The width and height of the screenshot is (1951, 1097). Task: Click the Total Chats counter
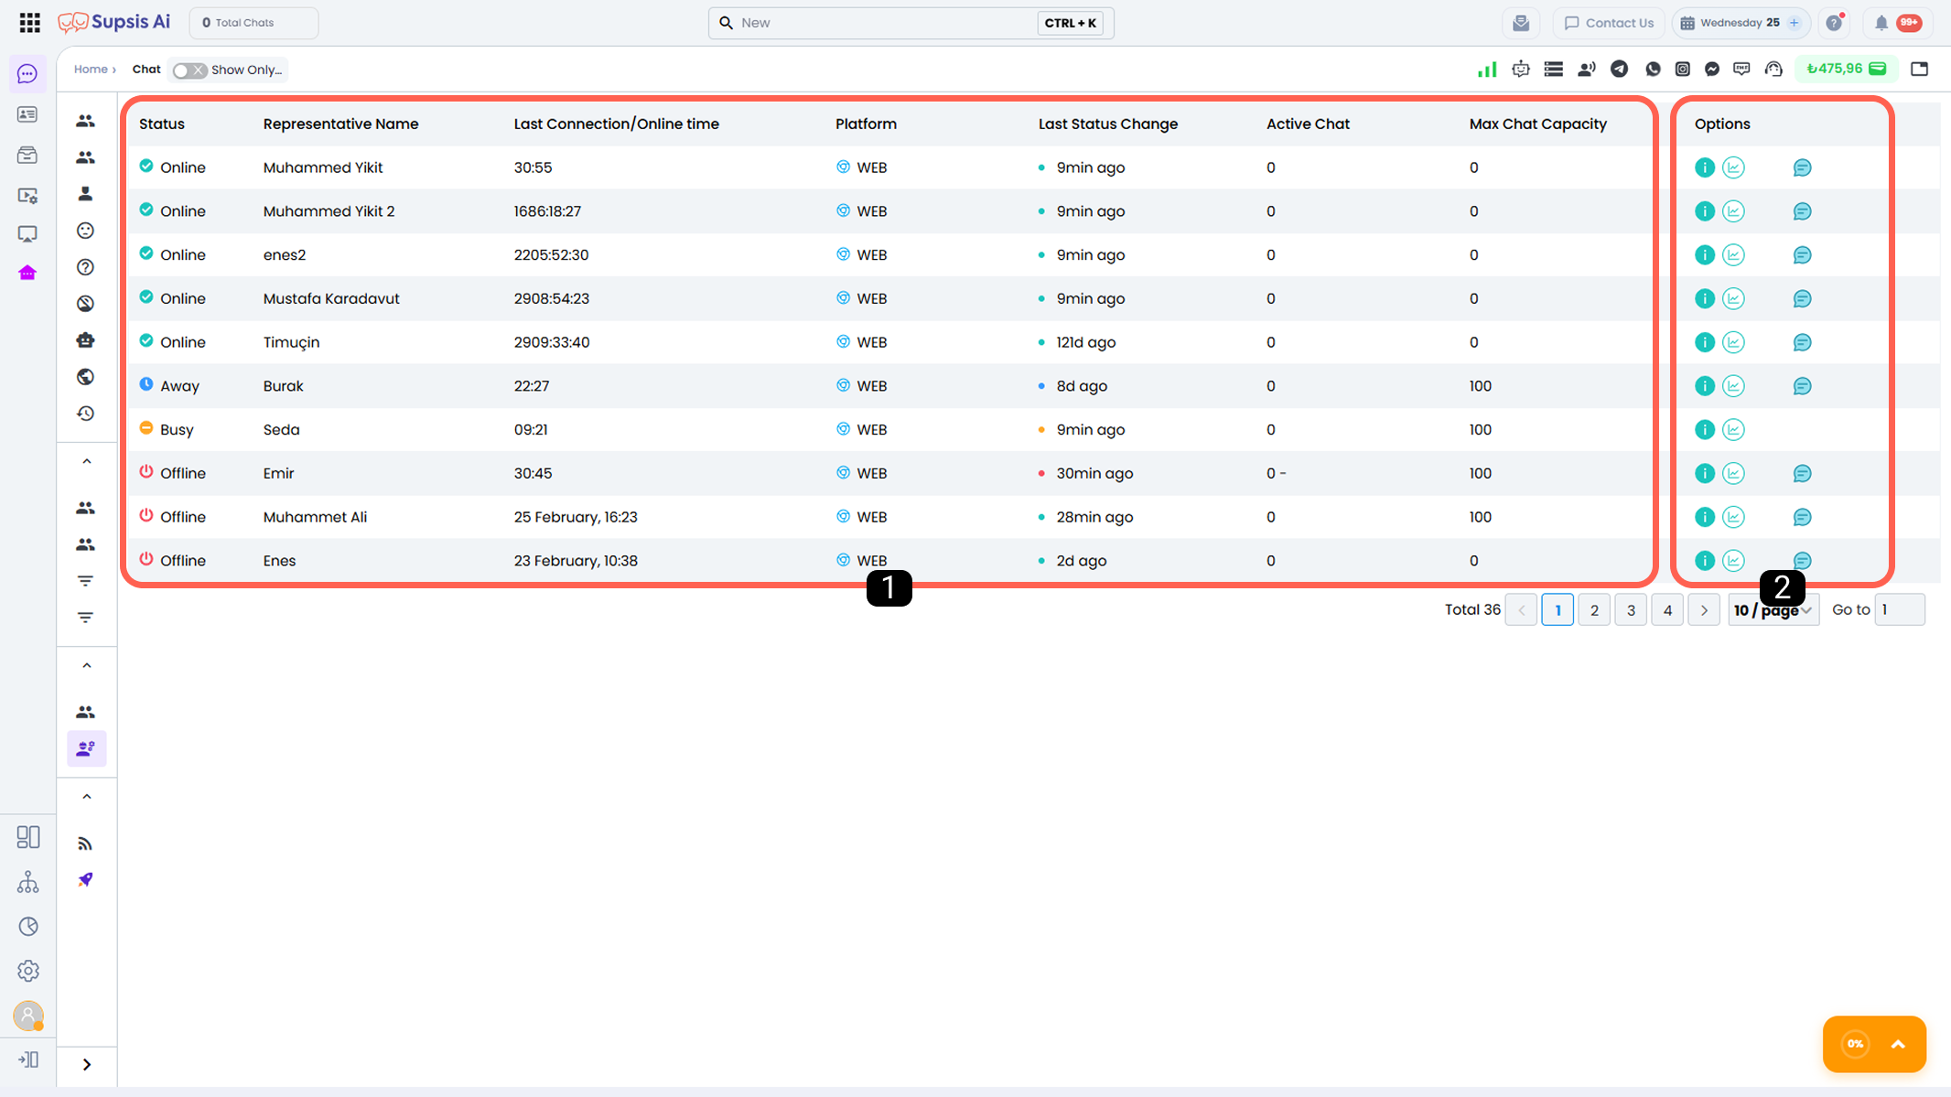click(x=253, y=23)
